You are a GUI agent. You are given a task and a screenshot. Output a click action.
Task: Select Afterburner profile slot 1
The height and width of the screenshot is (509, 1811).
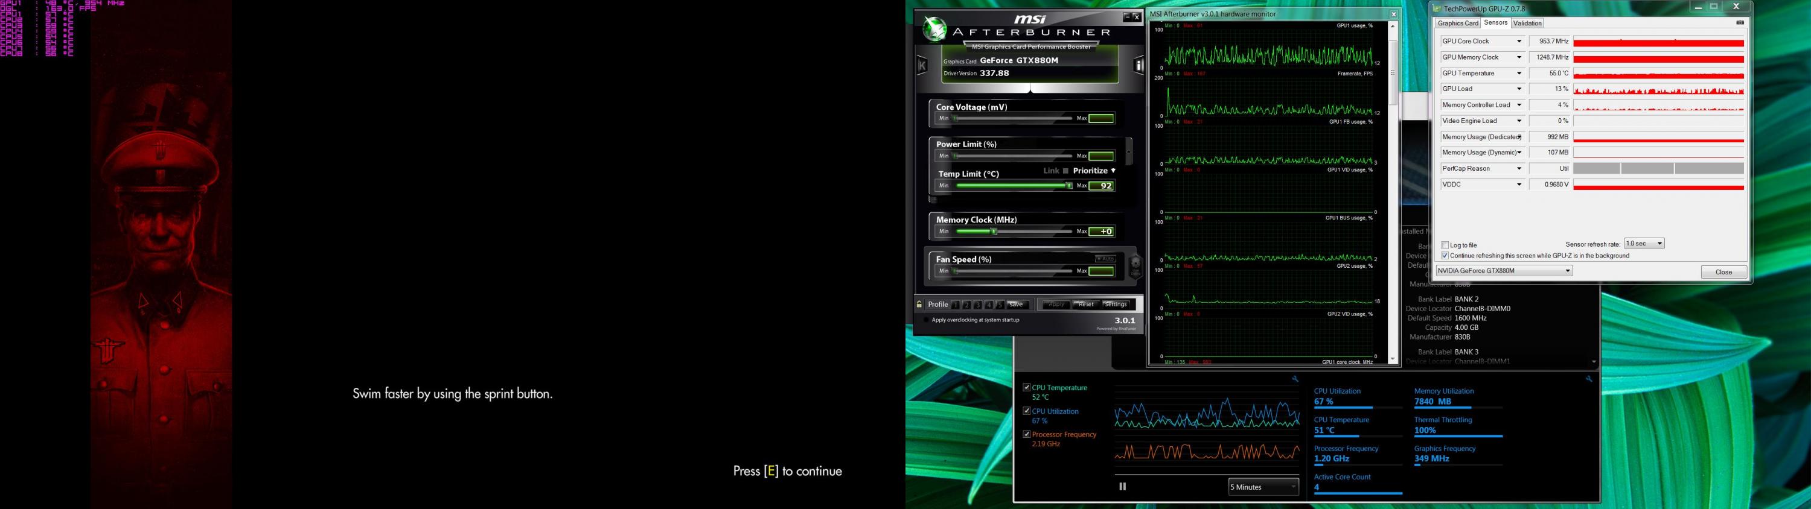pyautogui.click(x=956, y=305)
